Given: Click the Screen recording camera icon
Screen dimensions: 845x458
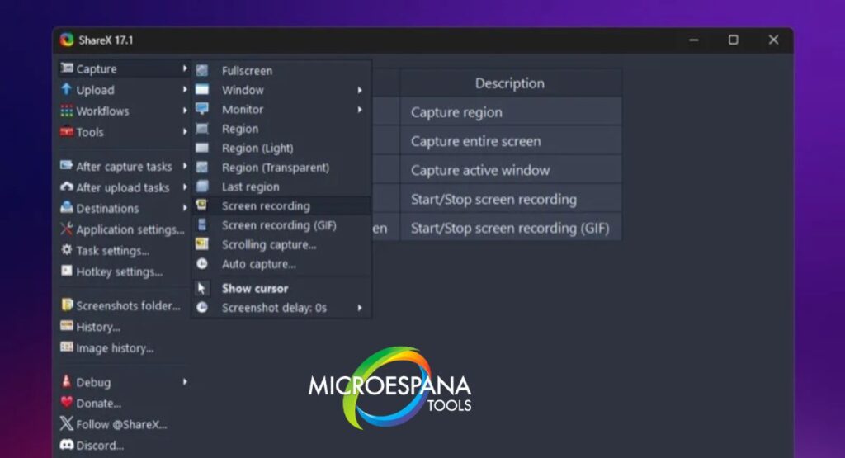Looking at the screenshot, I should click(x=202, y=205).
